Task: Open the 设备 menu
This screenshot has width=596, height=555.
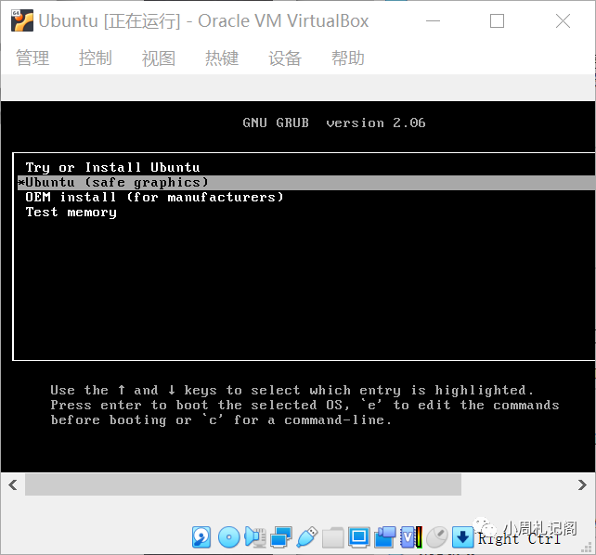Action: (x=285, y=58)
